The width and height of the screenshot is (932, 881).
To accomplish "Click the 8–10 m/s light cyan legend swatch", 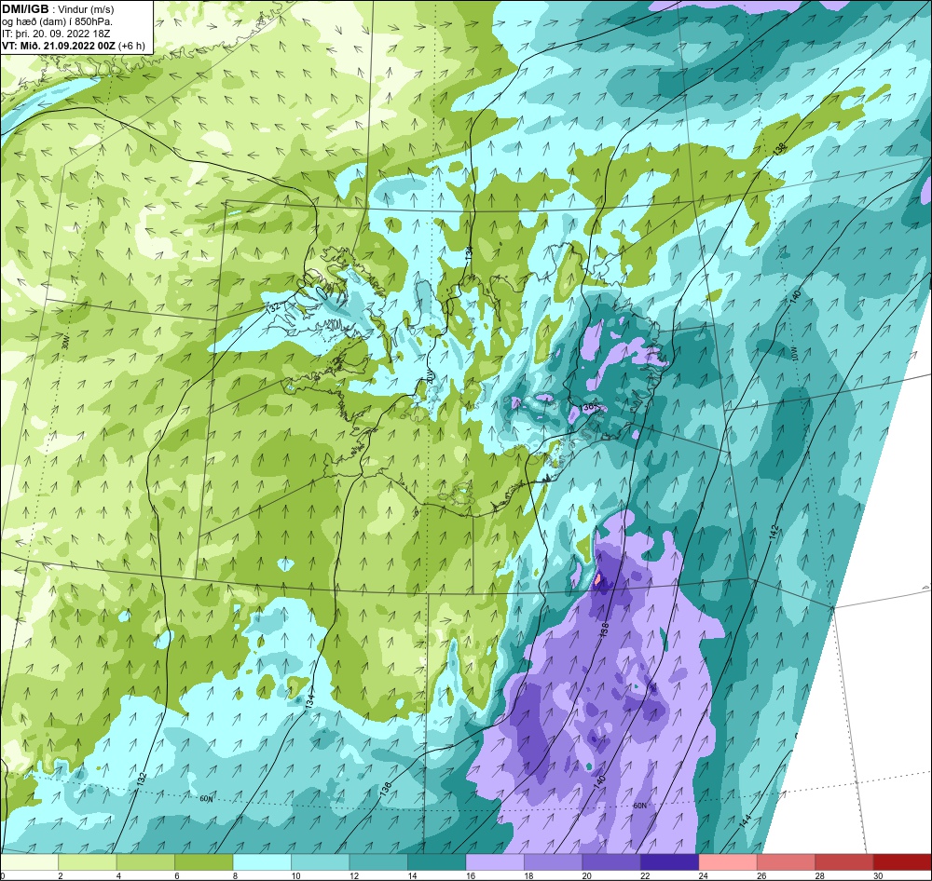I will pyautogui.click(x=262, y=861).
